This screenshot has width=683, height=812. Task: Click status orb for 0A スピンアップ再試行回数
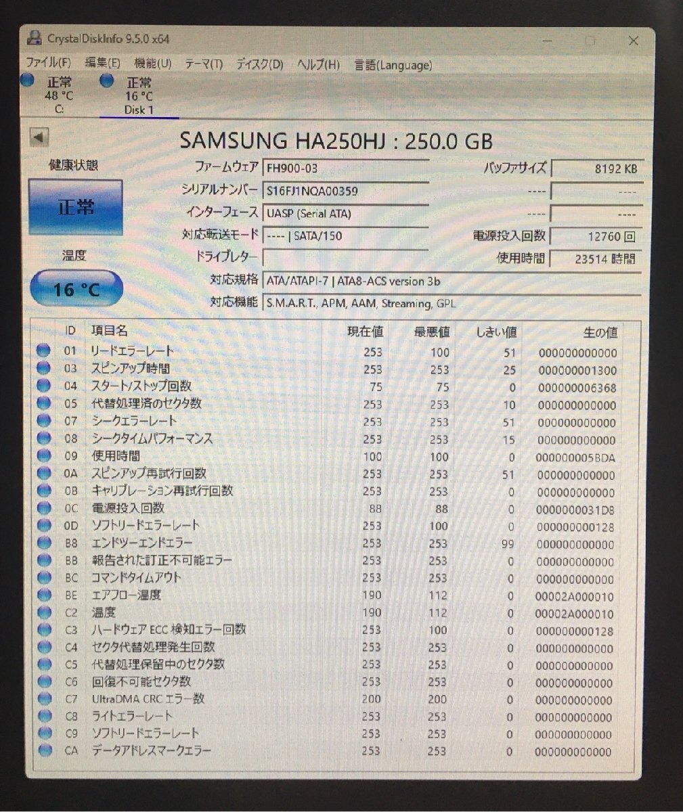tap(43, 473)
